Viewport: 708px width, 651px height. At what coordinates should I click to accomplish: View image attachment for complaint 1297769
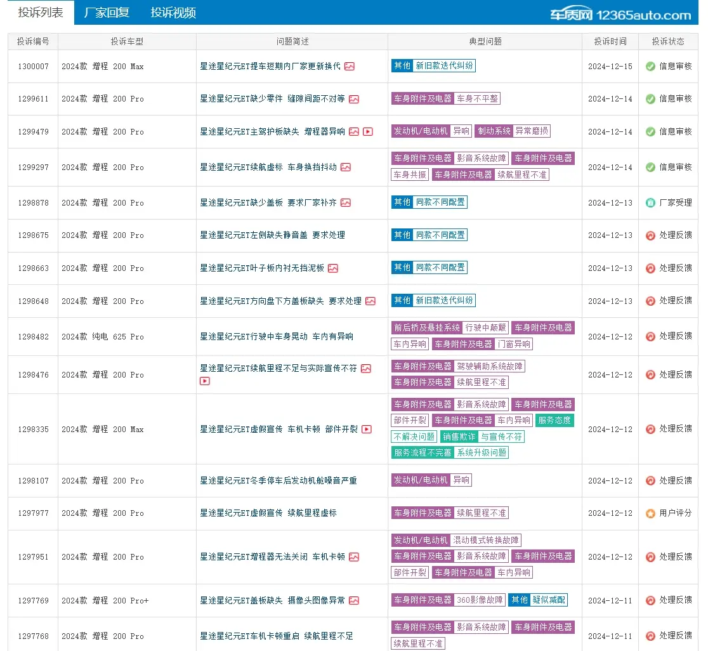(354, 600)
